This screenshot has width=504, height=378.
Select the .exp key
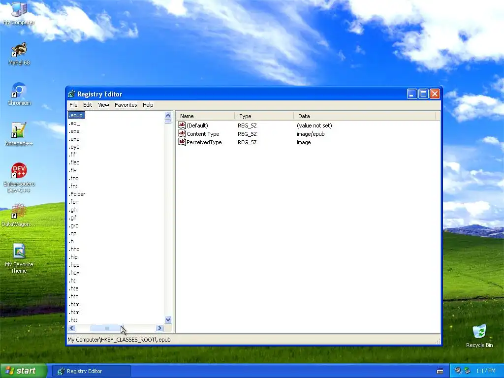tap(74, 139)
